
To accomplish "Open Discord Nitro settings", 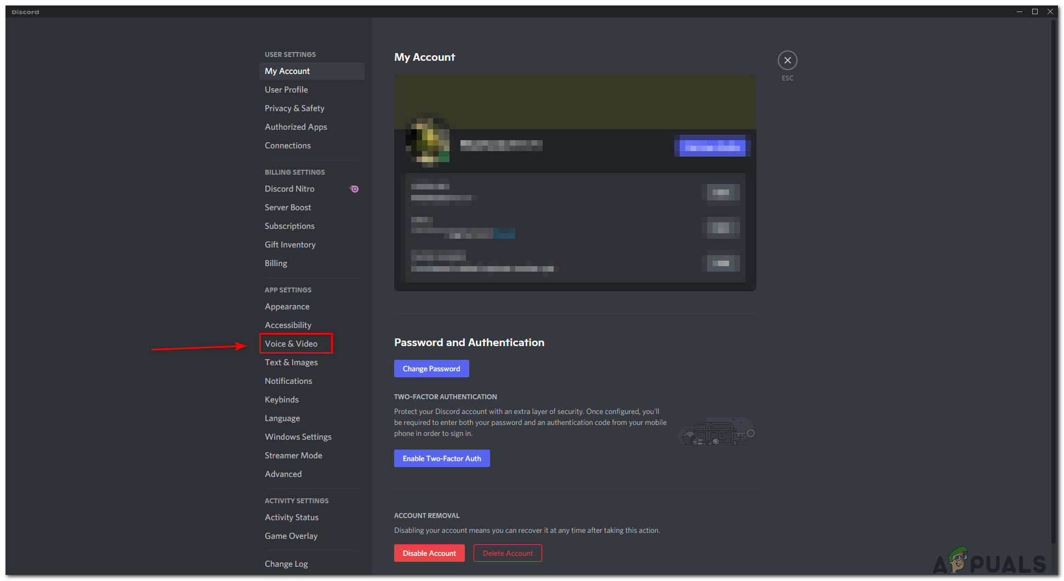I will [x=311, y=189].
